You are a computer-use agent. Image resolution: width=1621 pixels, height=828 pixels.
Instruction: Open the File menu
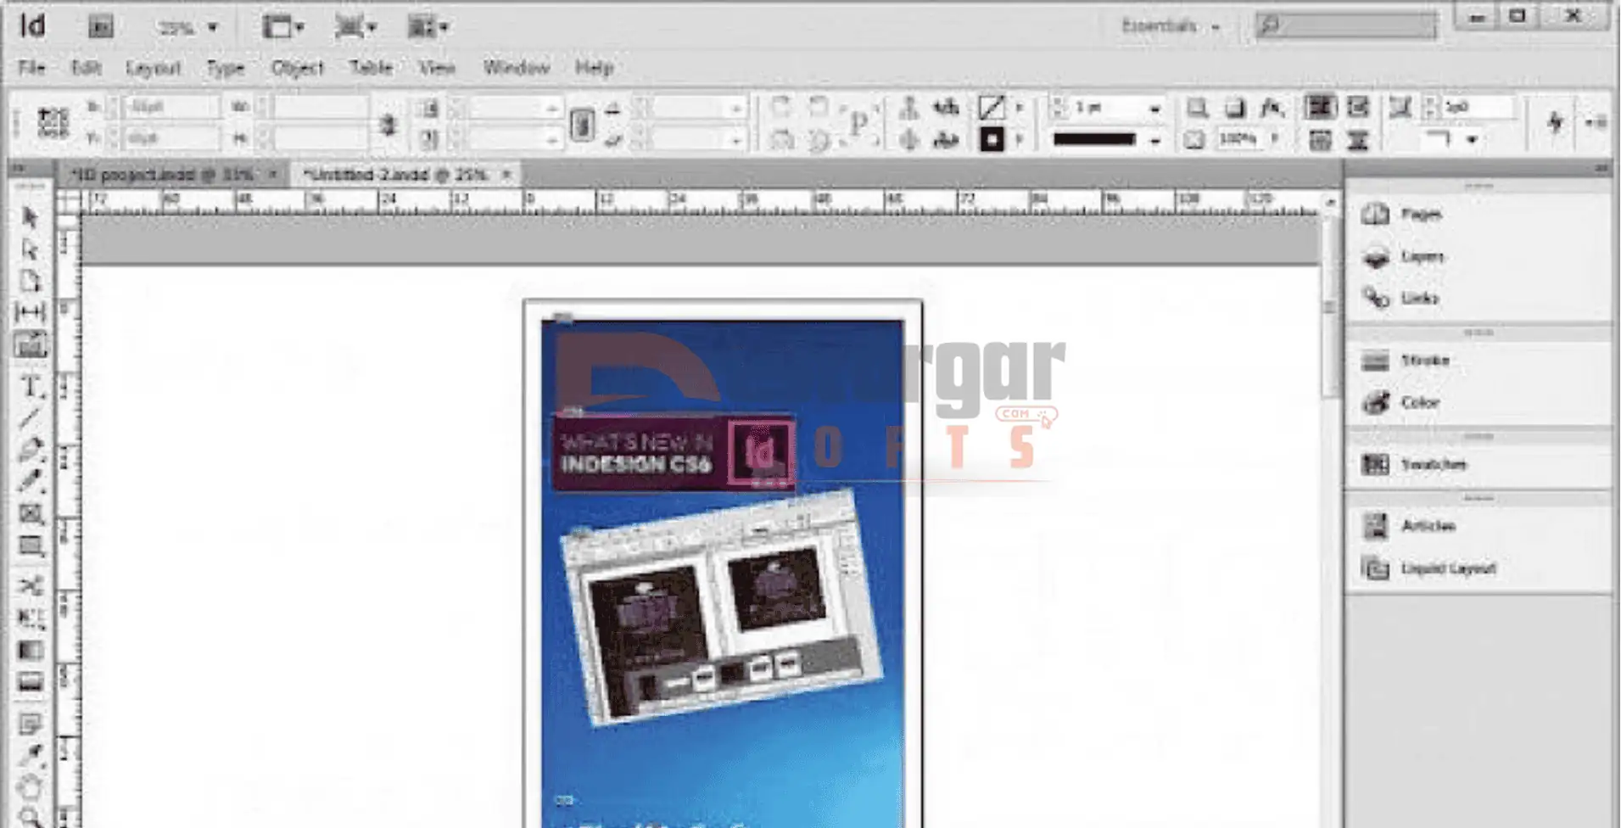[x=32, y=68]
